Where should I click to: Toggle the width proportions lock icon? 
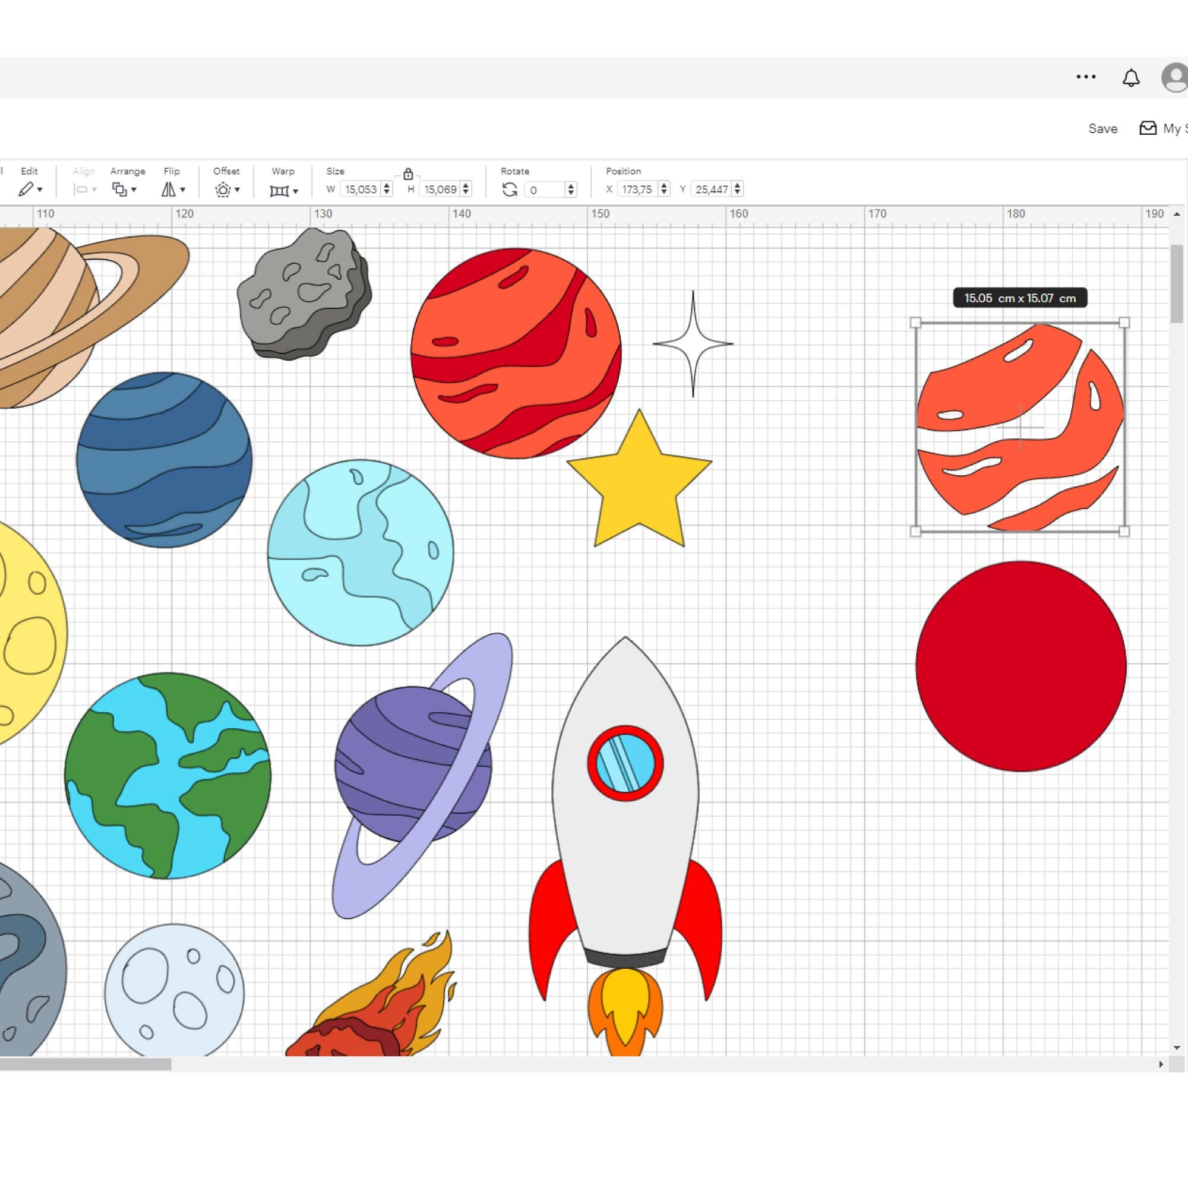click(x=408, y=173)
